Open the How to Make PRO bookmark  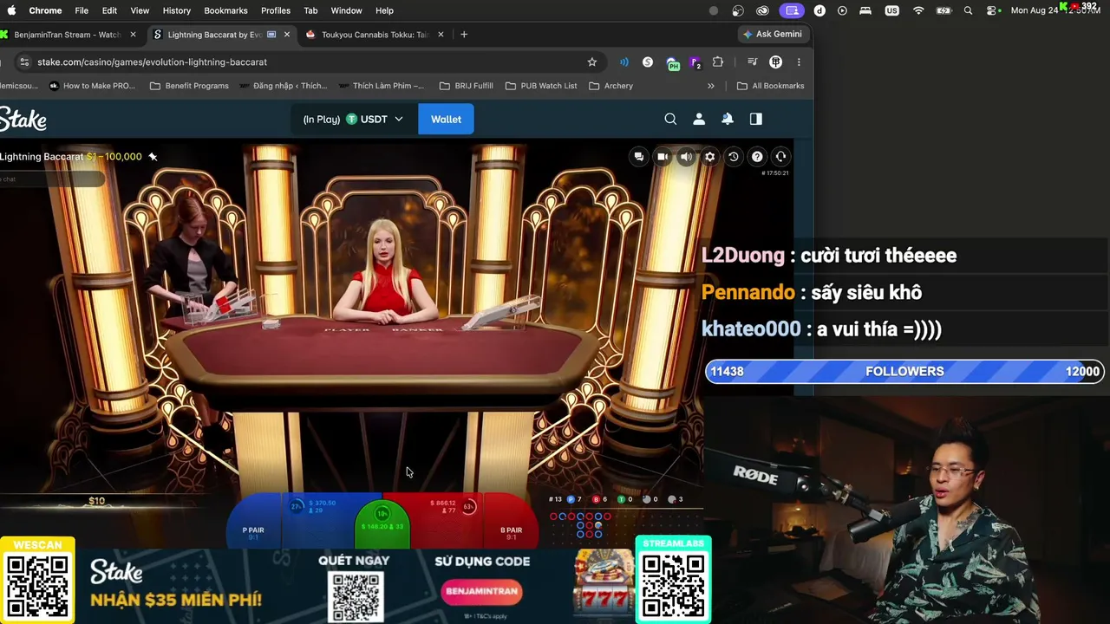pyautogui.click(x=92, y=86)
